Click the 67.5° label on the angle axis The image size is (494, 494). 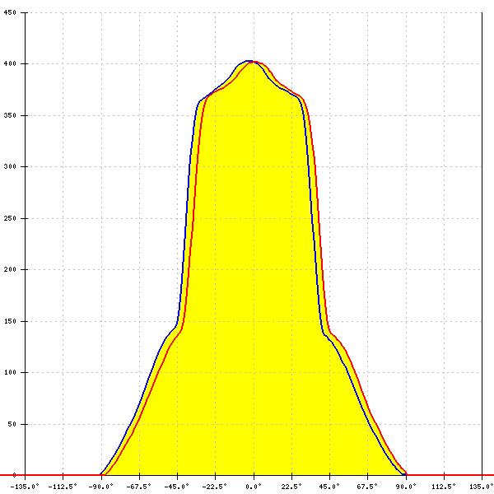tap(367, 487)
